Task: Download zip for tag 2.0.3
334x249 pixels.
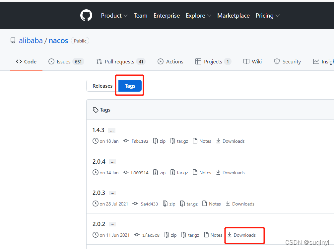Action: coord(169,204)
